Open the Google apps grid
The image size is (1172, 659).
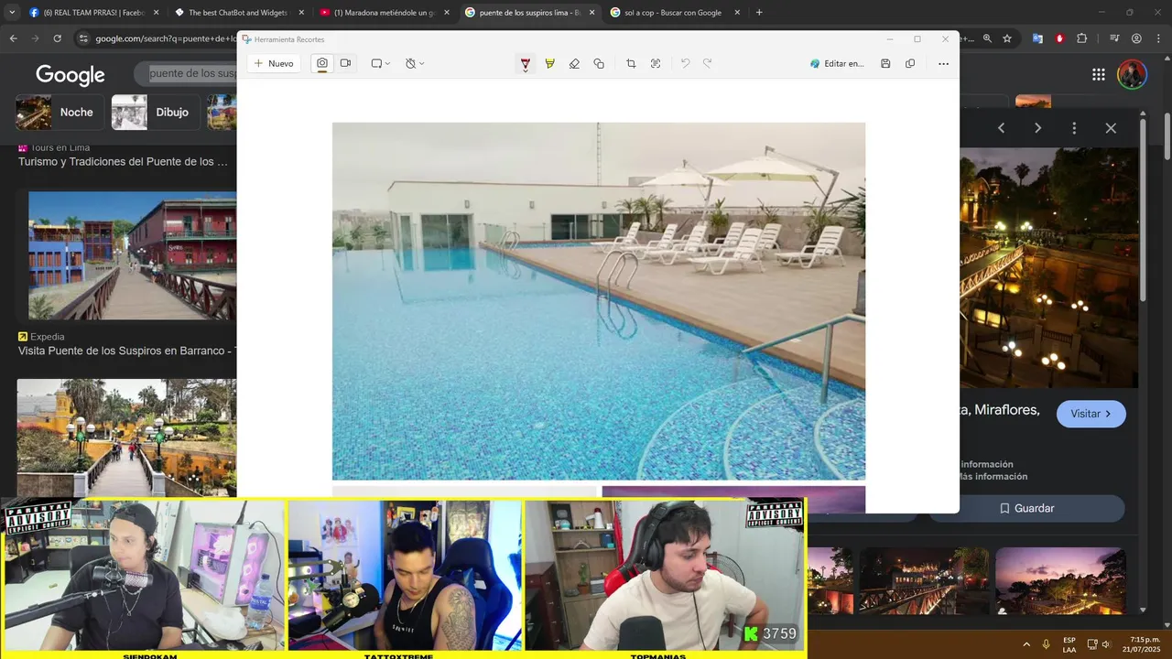pos(1098,75)
